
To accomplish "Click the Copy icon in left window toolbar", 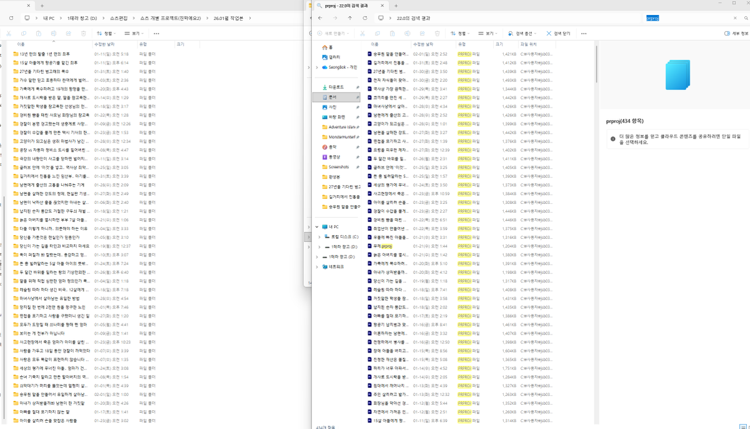I will click(24, 33).
